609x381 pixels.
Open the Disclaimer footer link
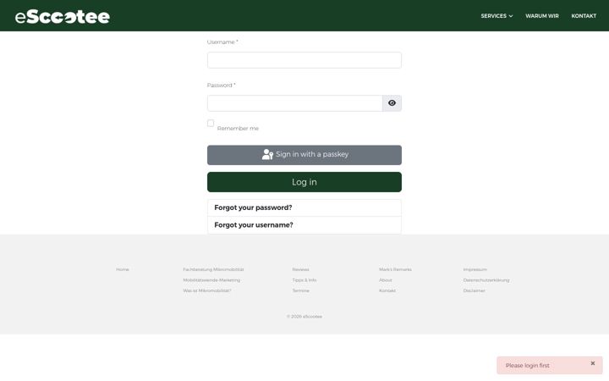pyautogui.click(x=474, y=290)
